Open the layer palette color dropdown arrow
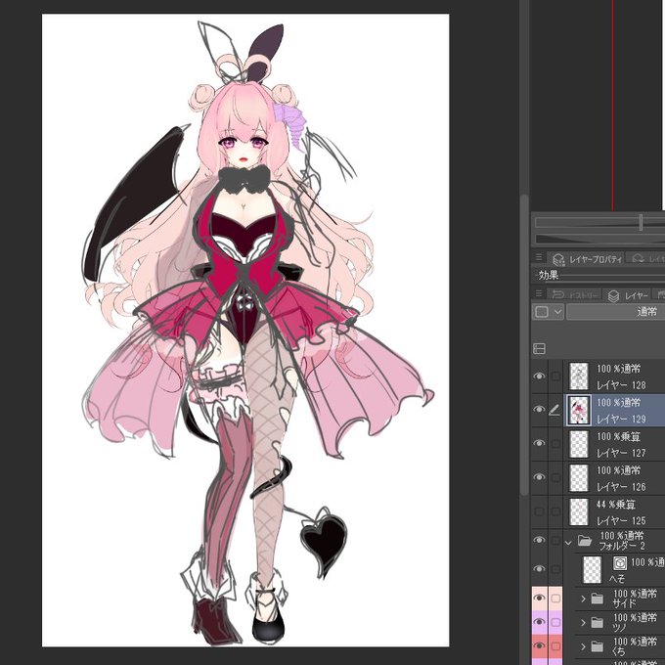 (x=557, y=312)
